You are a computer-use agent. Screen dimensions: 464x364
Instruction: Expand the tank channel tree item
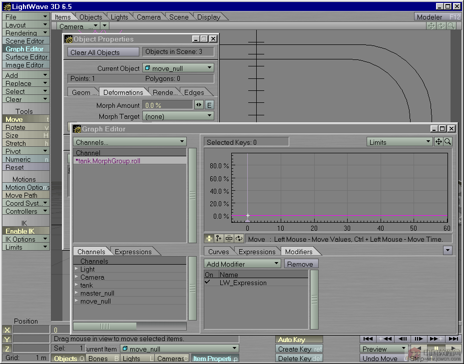76,285
